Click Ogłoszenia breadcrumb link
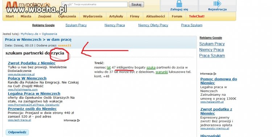The height and width of the screenshot is (137, 272). tap(49, 34)
